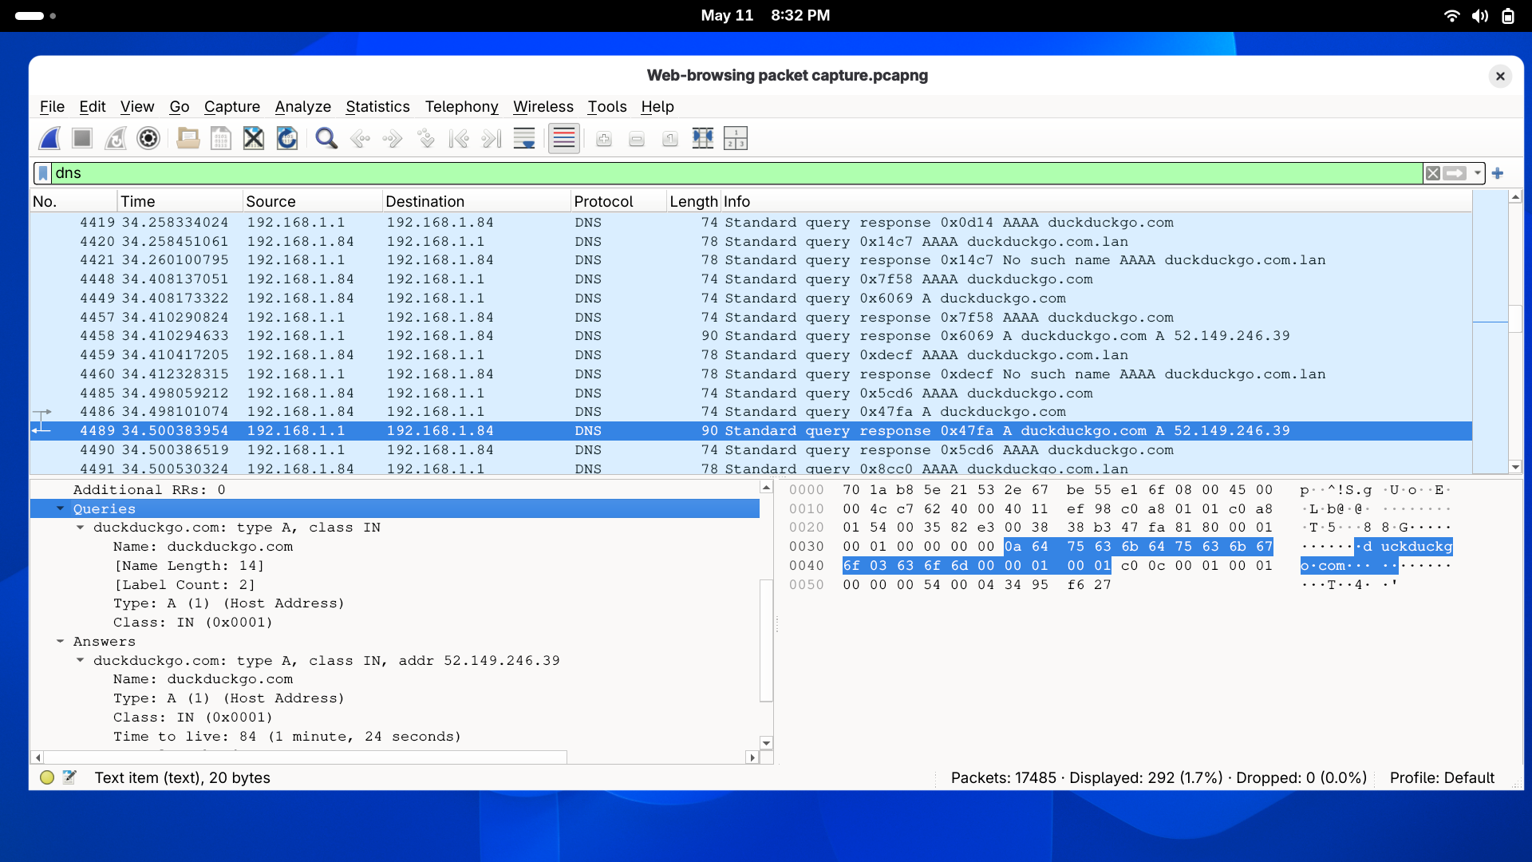
Task: Toggle packet list colorization
Action: (564, 138)
